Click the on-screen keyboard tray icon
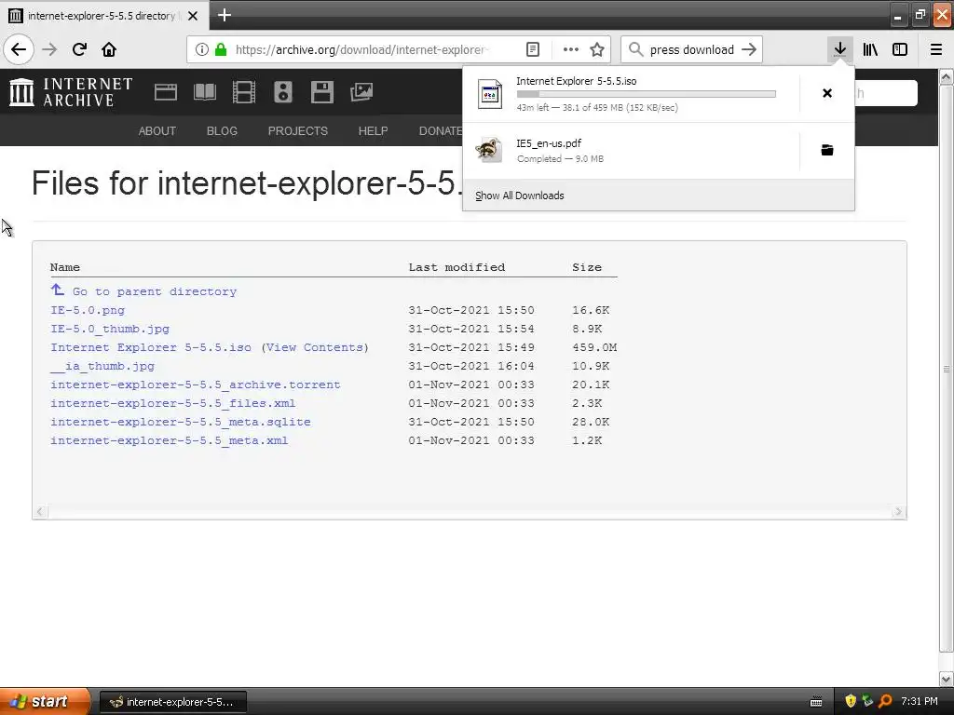 tap(816, 702)
